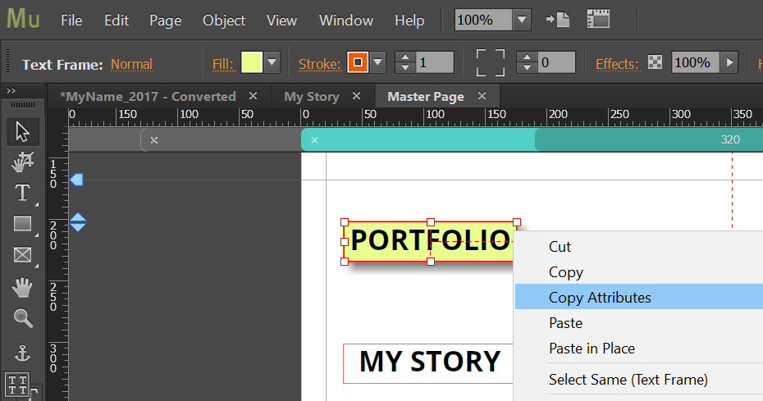
Task: Select the Selection arrow tool
Action: pos(22,131)
